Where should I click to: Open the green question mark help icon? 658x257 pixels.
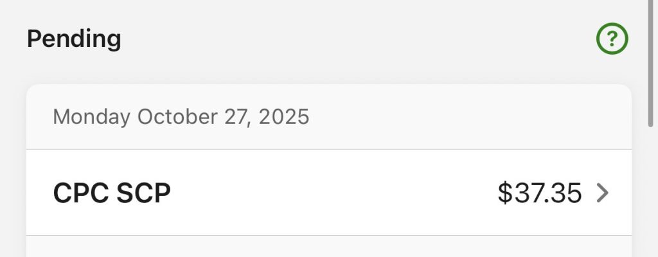click(x=612, y=40)
